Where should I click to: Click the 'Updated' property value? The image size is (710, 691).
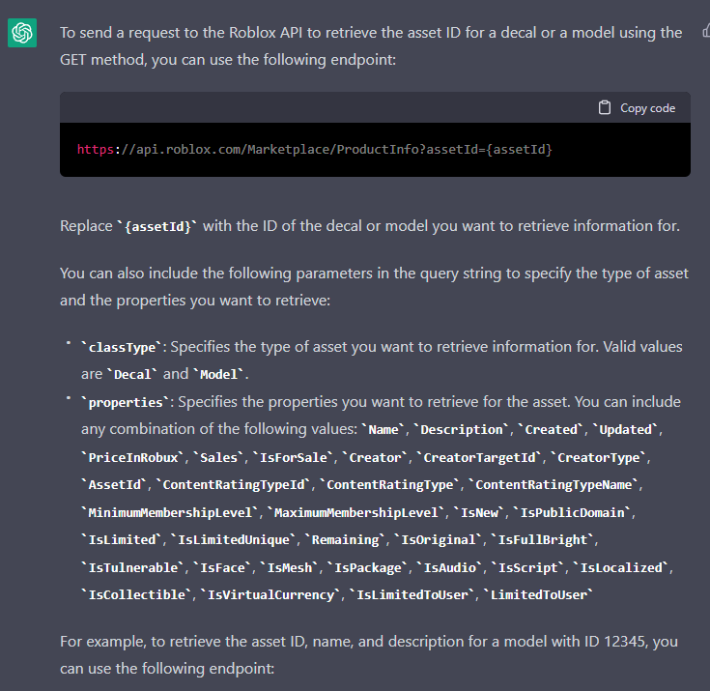(x=625, y=429)
